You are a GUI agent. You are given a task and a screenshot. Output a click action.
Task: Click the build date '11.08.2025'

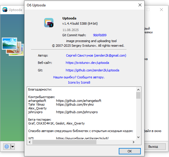[x=71, y=30]
